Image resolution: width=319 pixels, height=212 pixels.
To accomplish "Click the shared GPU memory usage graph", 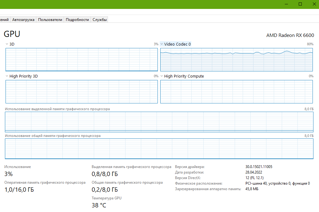I will [159, 149].
